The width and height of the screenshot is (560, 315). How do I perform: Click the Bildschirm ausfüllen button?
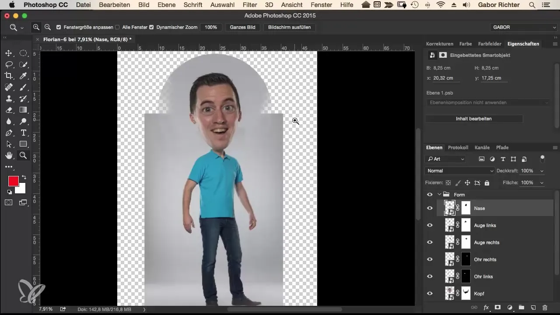[x=290, y=27]
